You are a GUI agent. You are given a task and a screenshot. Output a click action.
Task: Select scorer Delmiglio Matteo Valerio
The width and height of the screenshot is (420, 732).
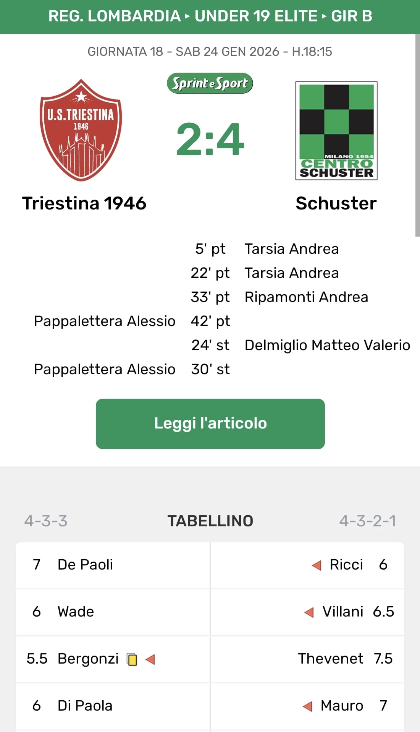[327, 345]
